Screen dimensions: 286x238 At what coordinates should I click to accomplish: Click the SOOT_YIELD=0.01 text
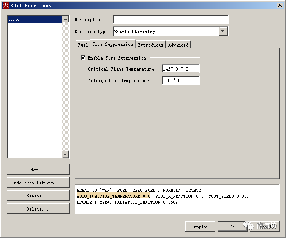(228, 197)
